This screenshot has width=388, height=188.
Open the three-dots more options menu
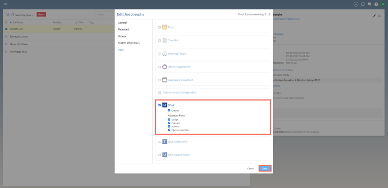point(380,16)
